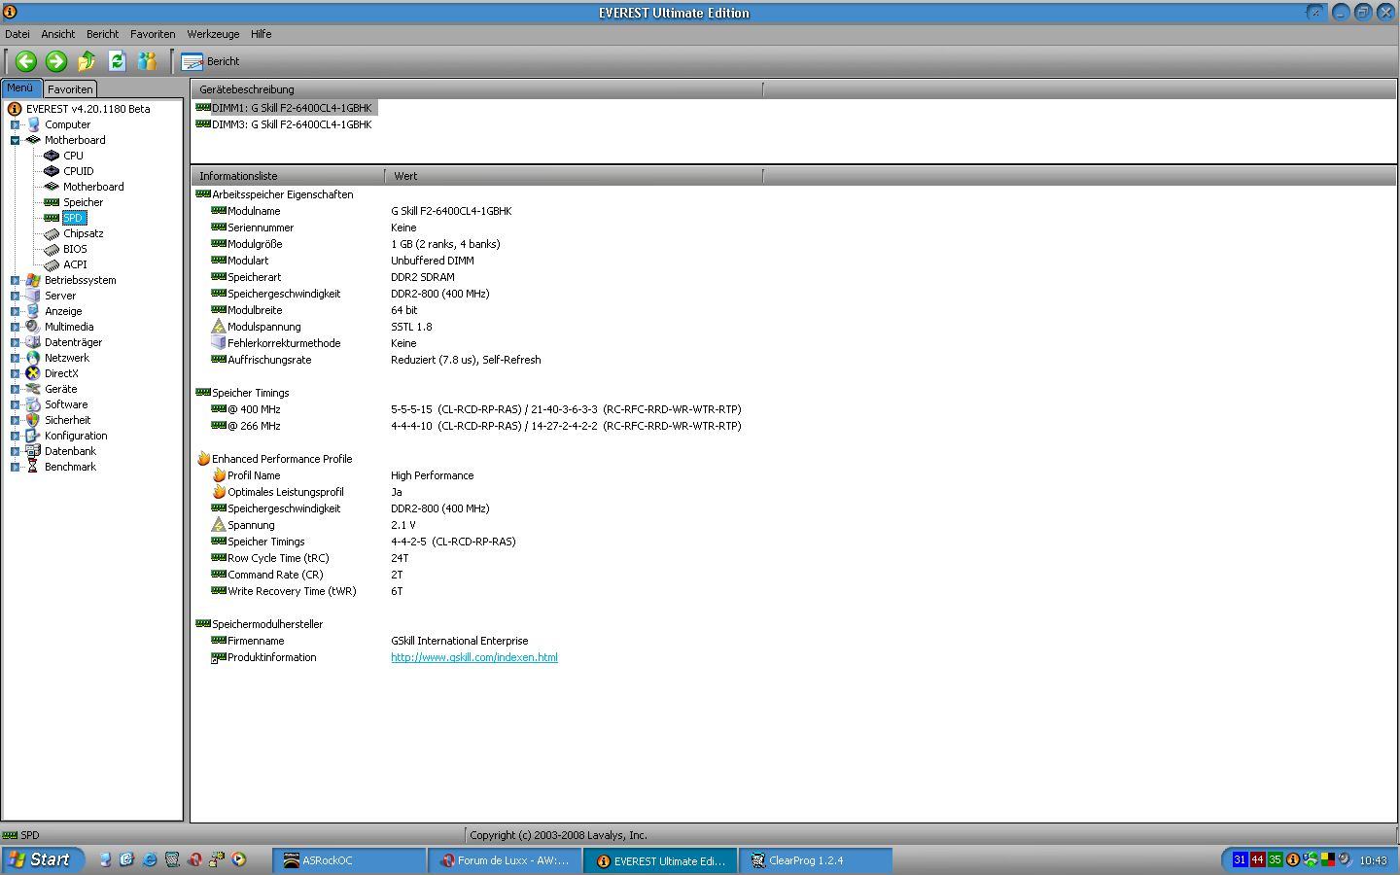This screenshot has width=1400, height=875.
Task: Open the gskill.com product information link
Action: (x=474, y=657)
